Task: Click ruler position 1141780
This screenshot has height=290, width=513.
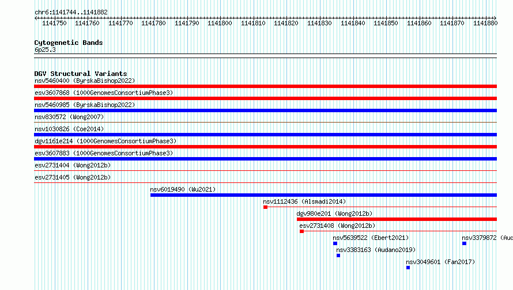Action: tap(153, 23)
